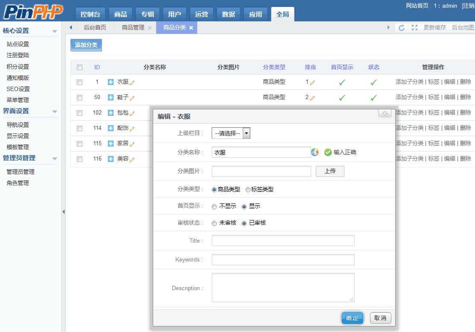Close the 商品分类 tab with its x
Screen dimensions: 475x332
point(191,28)
